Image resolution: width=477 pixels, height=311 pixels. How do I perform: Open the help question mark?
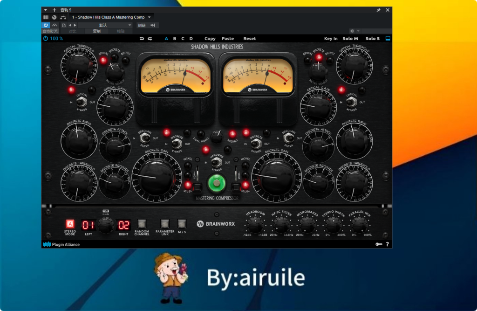click(x=387, y=244)
